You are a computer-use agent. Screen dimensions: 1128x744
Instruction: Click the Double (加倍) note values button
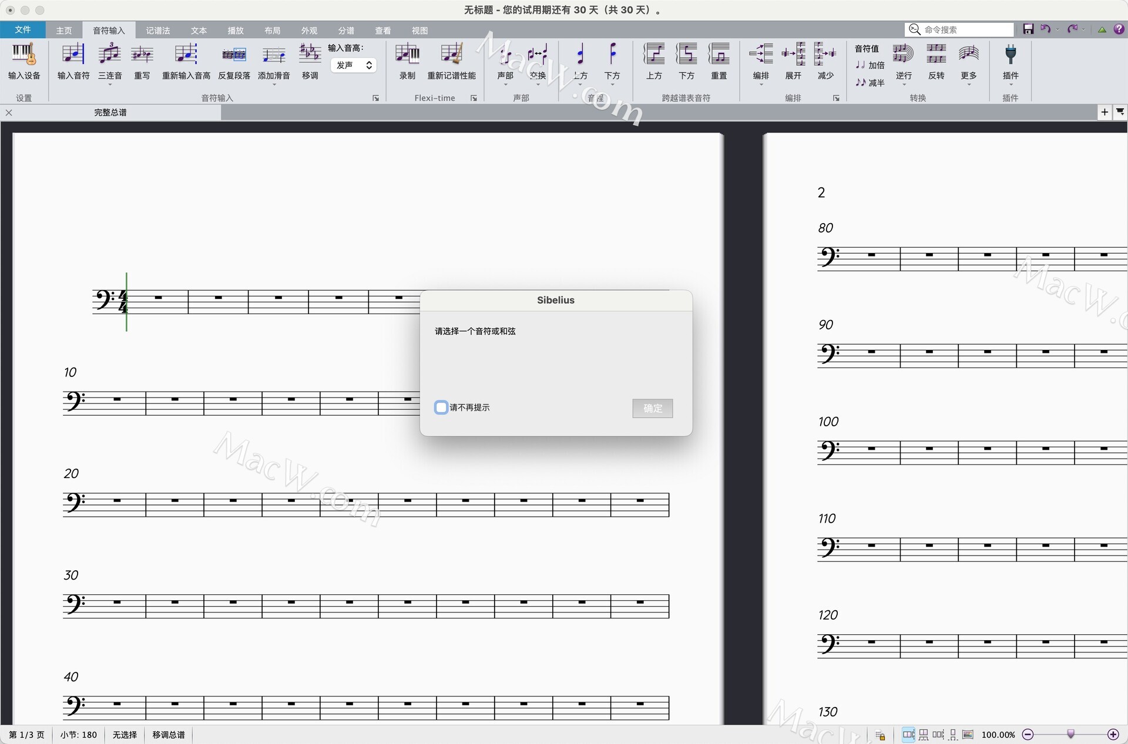tap(869, 65)
